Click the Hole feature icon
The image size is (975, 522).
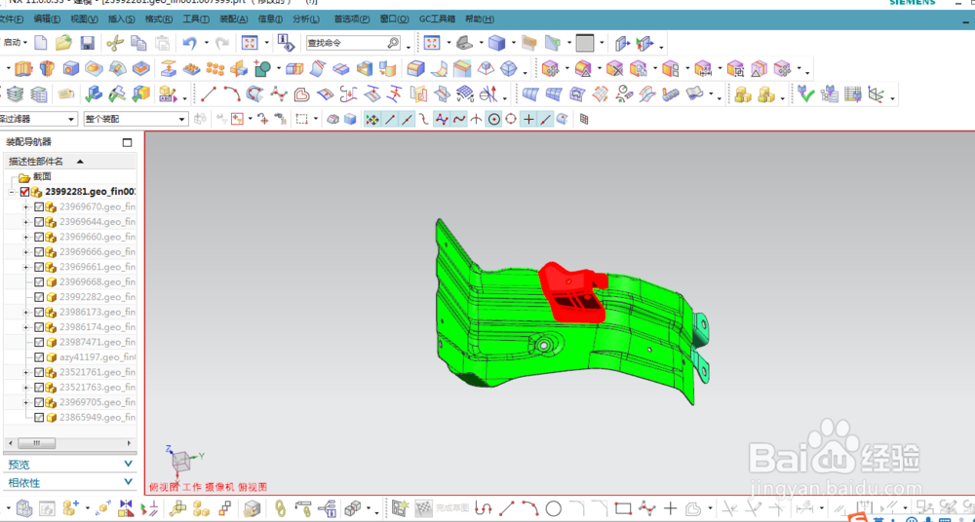[x=71, y=68]
